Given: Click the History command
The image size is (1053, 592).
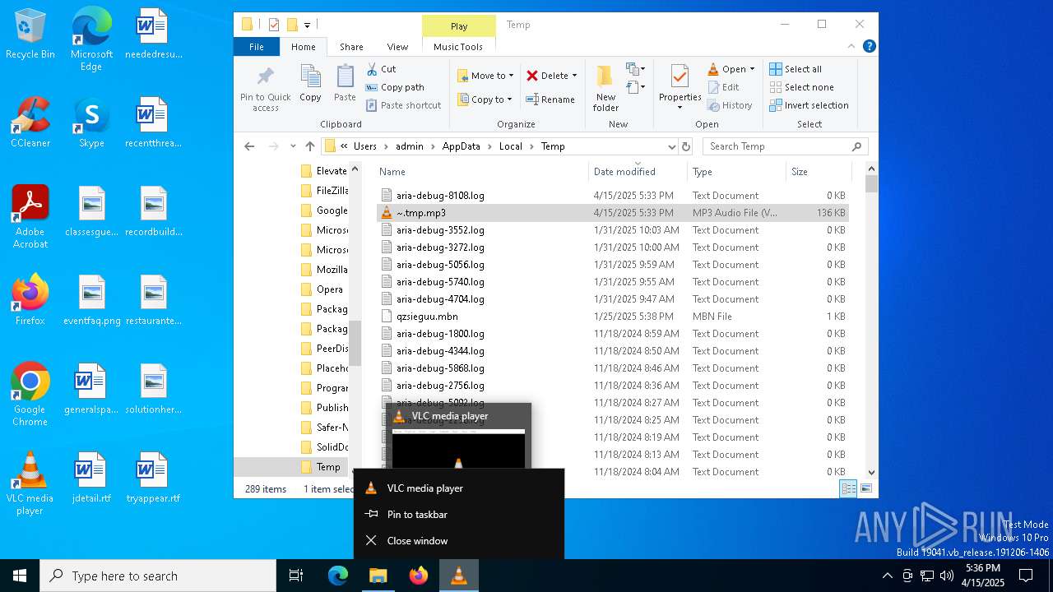Looking at the screenshot, I should (730, 105).
